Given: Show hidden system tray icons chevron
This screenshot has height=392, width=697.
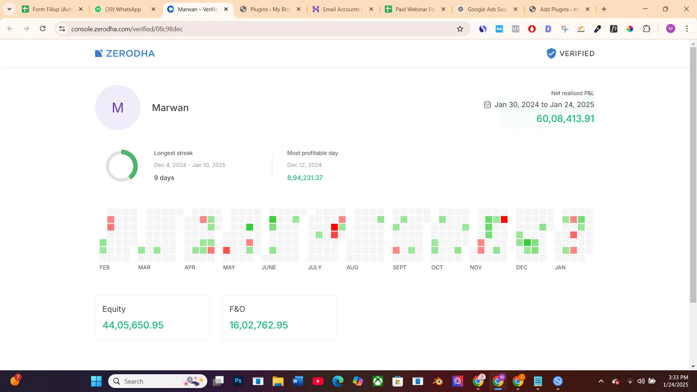Looking at the screenshot, I should point(601,381).
